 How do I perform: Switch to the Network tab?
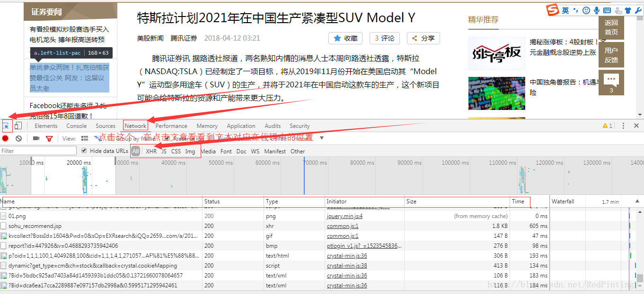[x=135, y=126]
